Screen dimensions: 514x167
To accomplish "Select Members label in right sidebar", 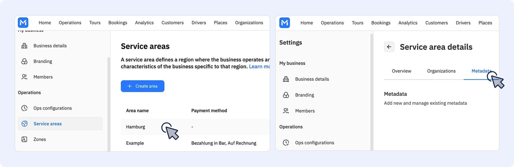I will pyautogui.click(x=305, y=111).
